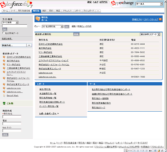Click the orange folder icon in 取引先 ホーム header
167x152 pixels.
click(38, 19)
